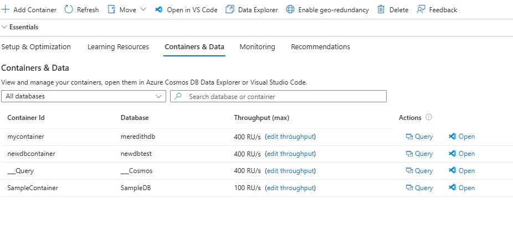Click Query icon in mycontainer row
The image size is (513, 225).
[x=409, y=137]
